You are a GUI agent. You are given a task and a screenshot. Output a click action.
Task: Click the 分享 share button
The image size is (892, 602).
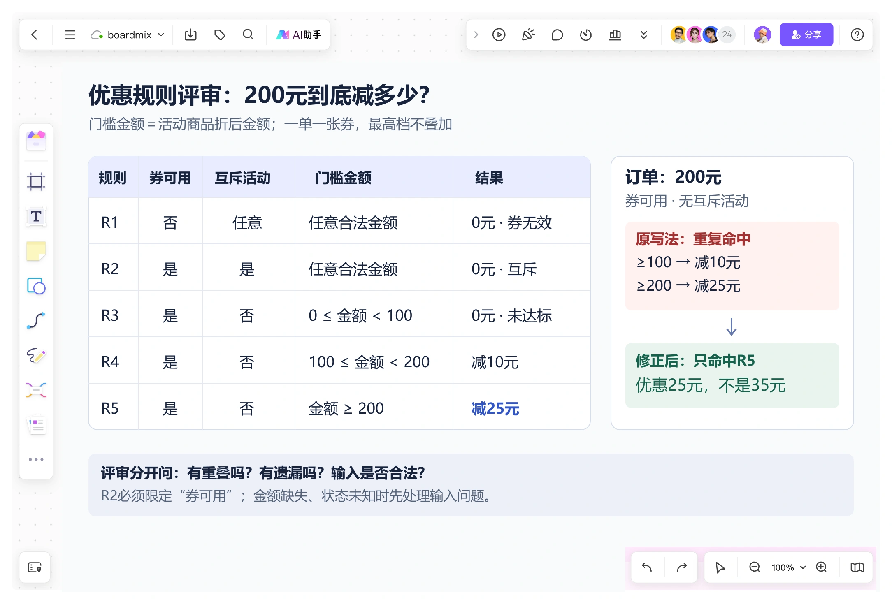[806, 35]
